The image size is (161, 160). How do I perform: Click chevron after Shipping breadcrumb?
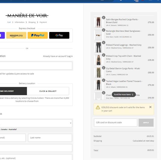click(37, 22)
